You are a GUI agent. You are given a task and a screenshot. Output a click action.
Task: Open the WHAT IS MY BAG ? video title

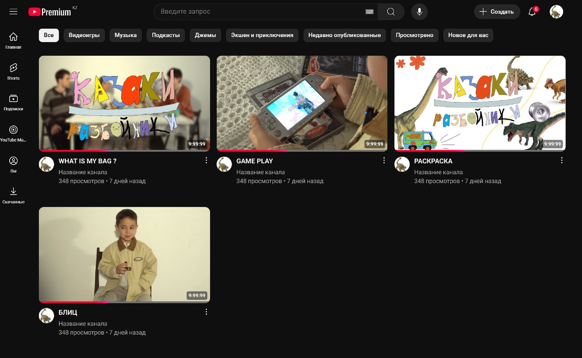coord(88,161)
